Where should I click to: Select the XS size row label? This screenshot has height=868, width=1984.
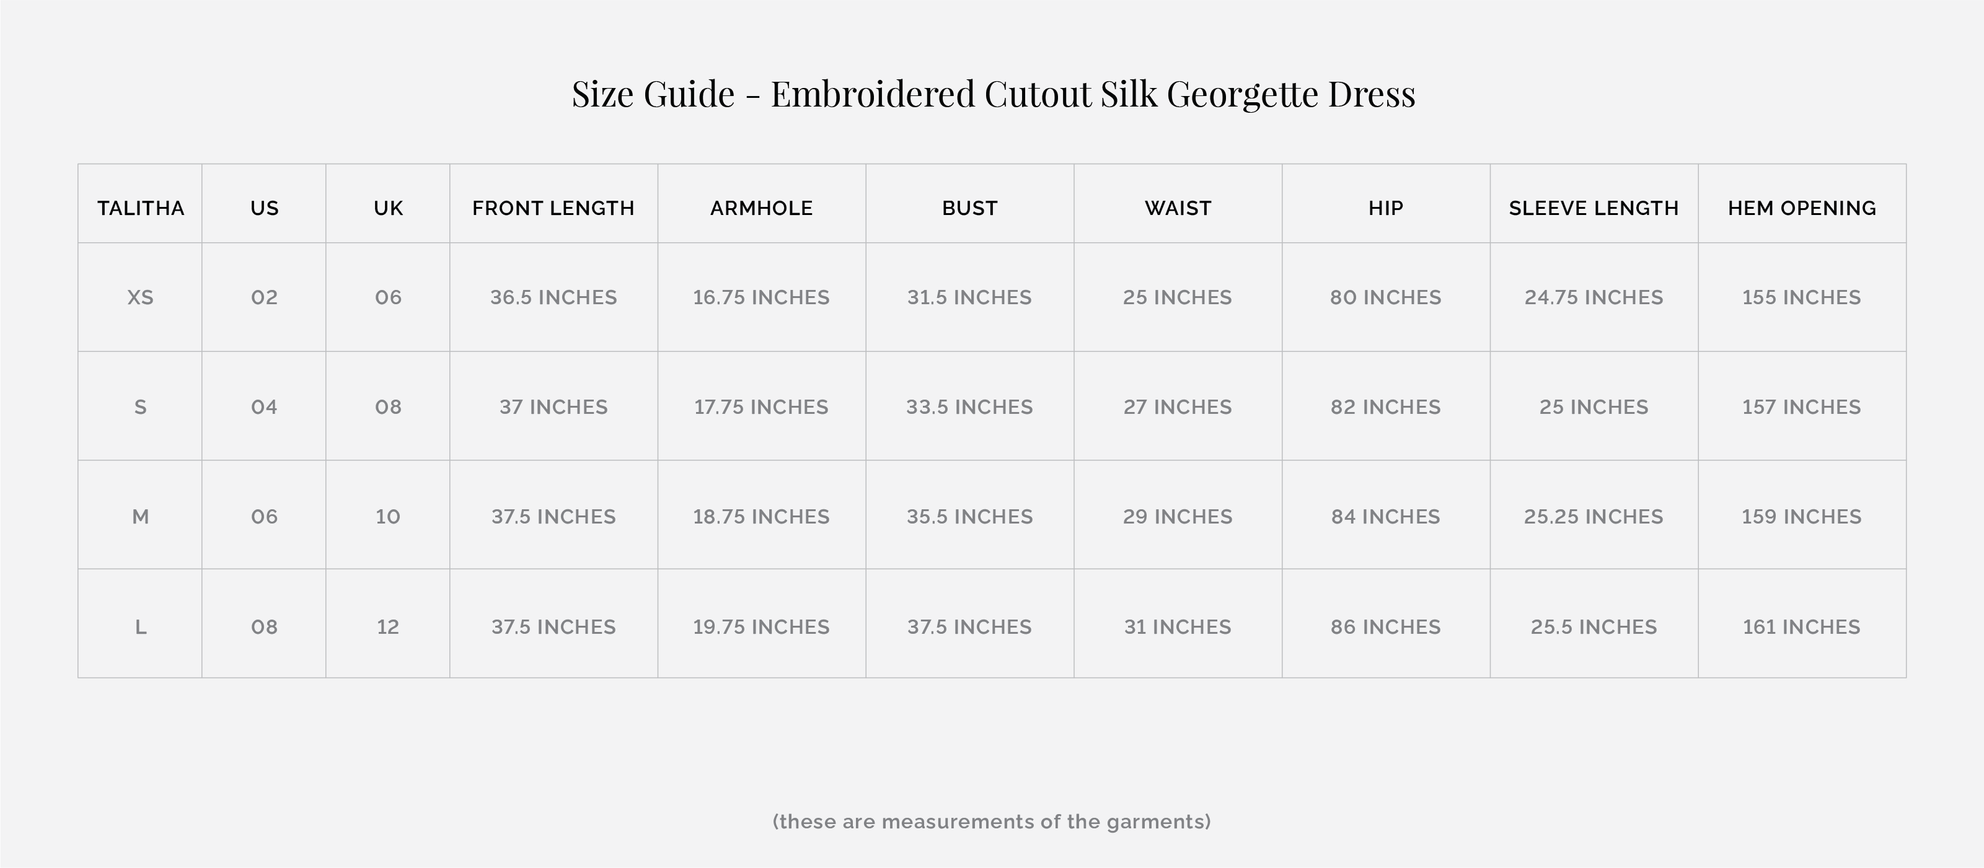[x=140, y=297]
